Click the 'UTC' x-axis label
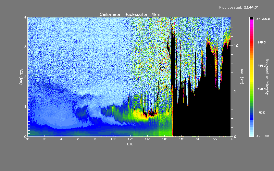 [x=130, y=144]
